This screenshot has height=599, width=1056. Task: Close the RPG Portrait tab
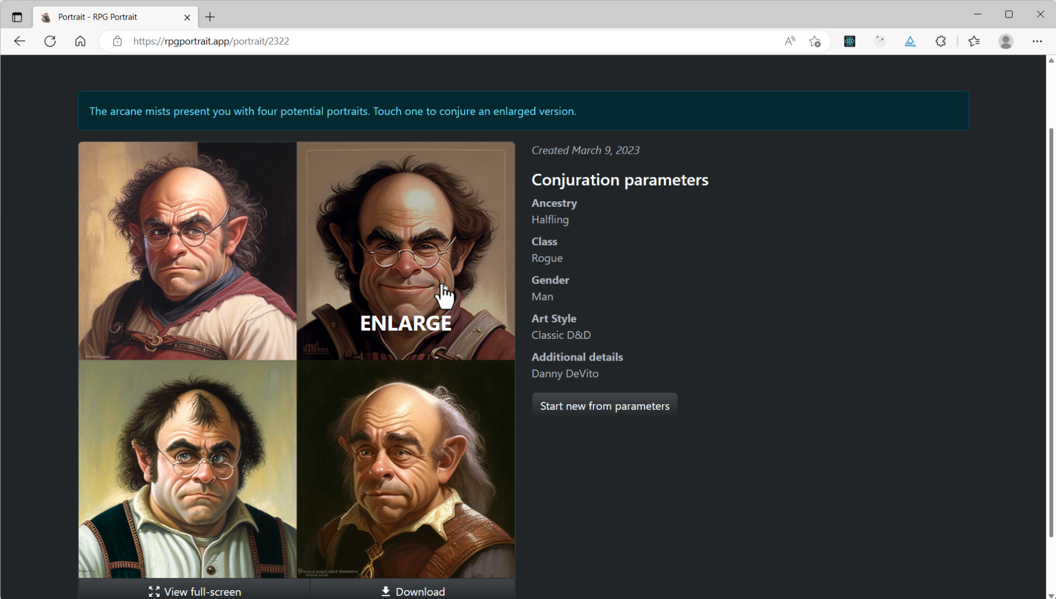[x=187, y=17]
